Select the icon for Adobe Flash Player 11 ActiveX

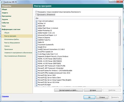coord(36,28)
